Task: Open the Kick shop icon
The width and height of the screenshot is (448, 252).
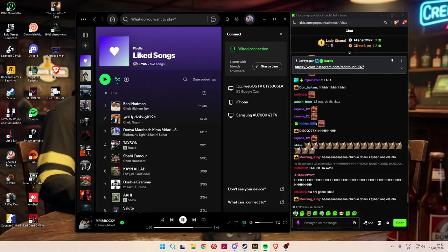Action: (x=379, y=223)
